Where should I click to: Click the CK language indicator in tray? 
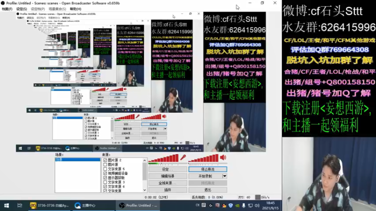(197, 205)
